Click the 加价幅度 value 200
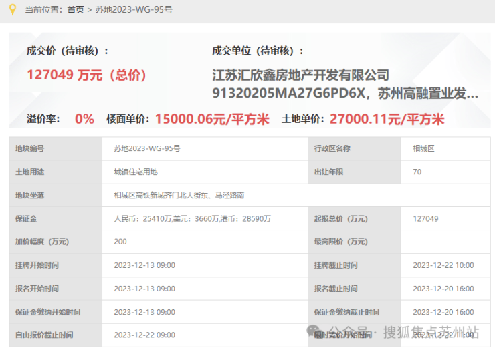495x352 pixels. click(x=120, y=242)
